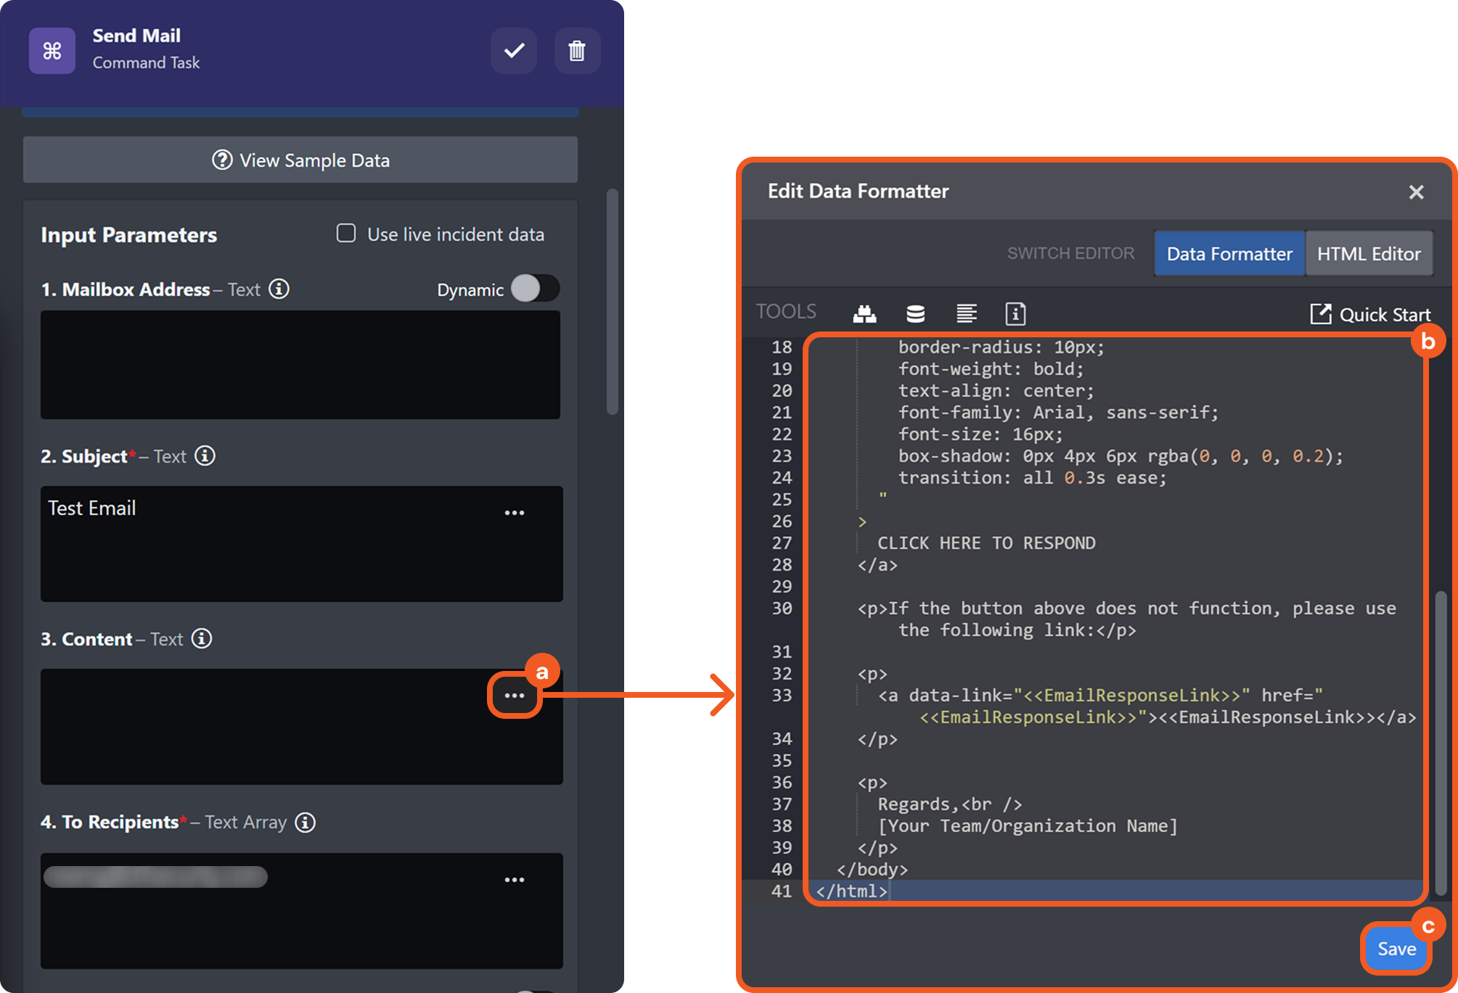The height and width of the screenshot is (993, 1458).
Task: Click the text align lines tool icon
Action: tap(966, 314)
